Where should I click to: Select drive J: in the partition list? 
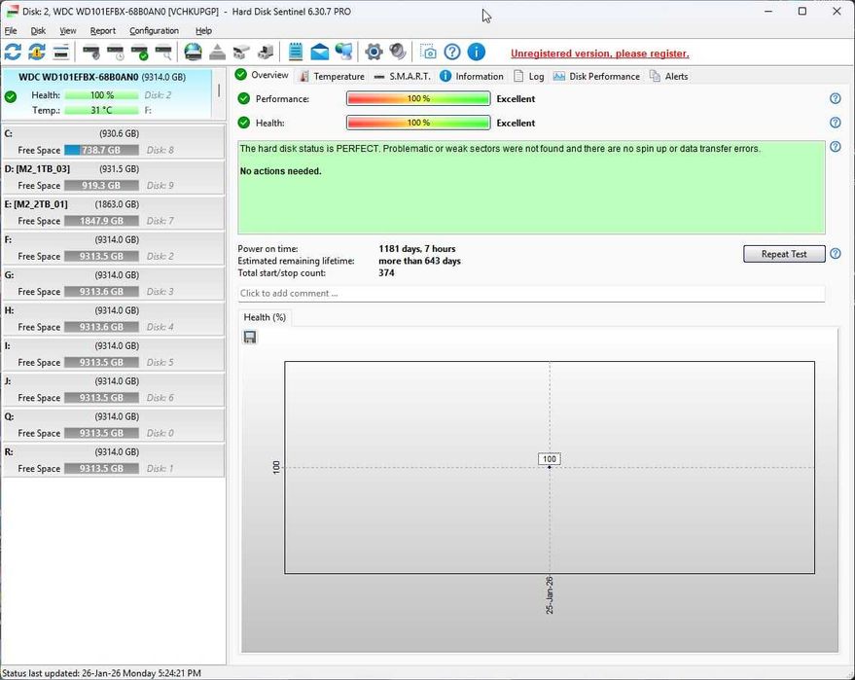(x=114, y=390)
